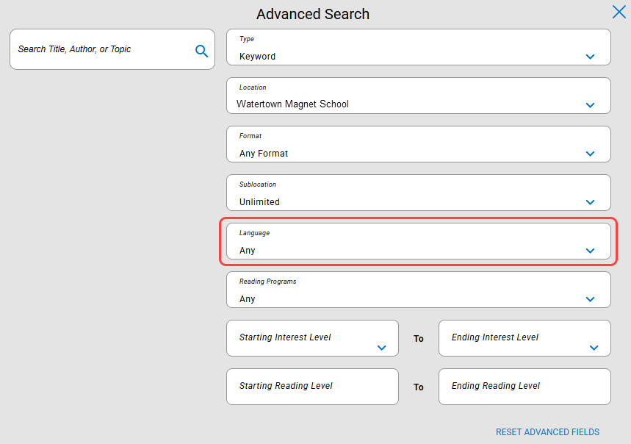Click the chevron on the highlighted Language field
Image resolution: width=631 pixels, height=444 pixels.
pos(590,251)
